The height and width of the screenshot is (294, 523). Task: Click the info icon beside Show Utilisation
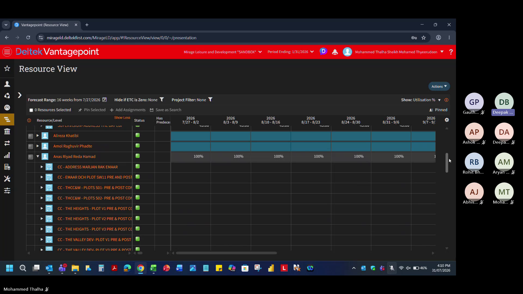446,100
